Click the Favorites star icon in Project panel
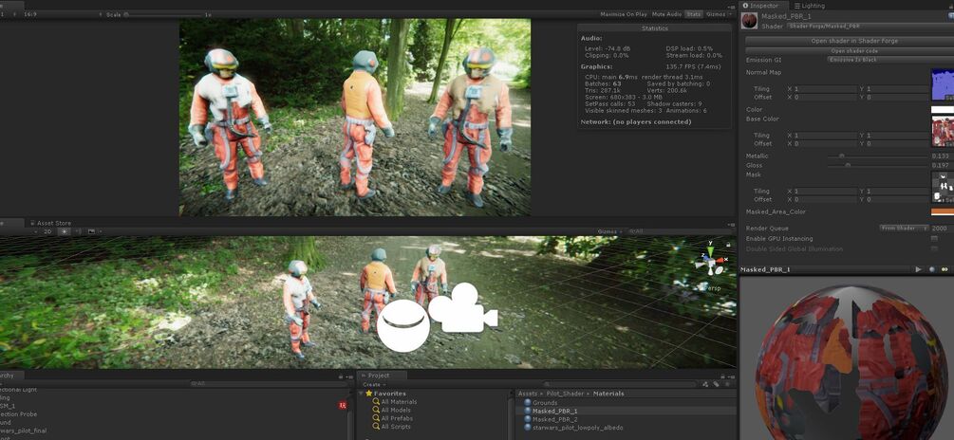 tap(368, 394)
